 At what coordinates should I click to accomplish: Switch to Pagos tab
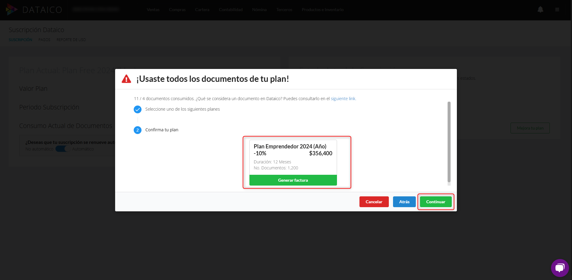click(44, 40)
